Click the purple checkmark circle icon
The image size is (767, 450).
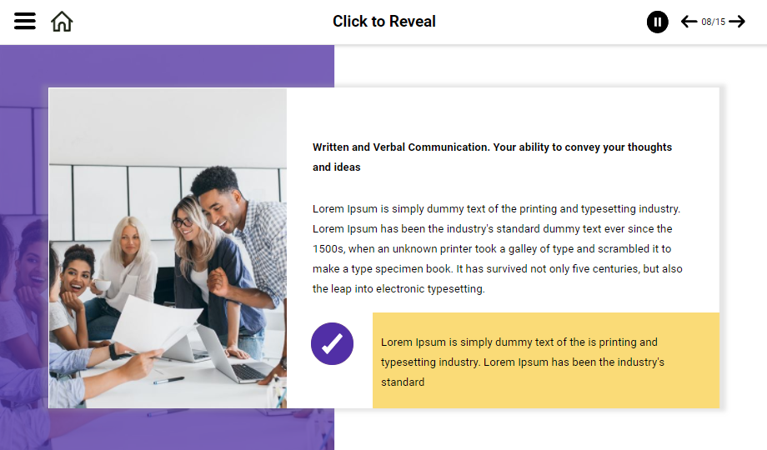click(332, 343)
